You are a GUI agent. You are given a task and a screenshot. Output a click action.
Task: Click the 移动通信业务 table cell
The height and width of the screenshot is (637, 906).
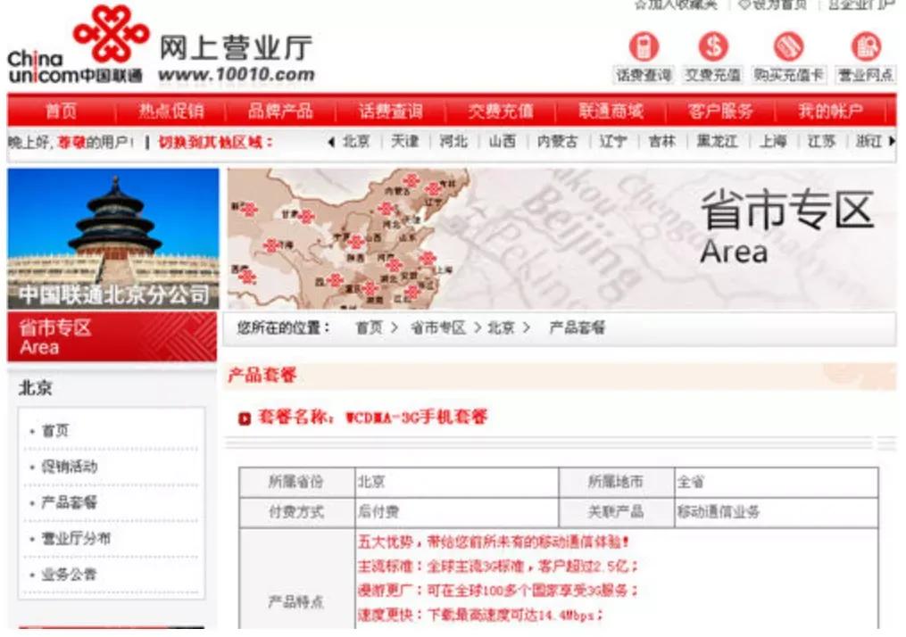pyautogui.click(x=776, y=512)
